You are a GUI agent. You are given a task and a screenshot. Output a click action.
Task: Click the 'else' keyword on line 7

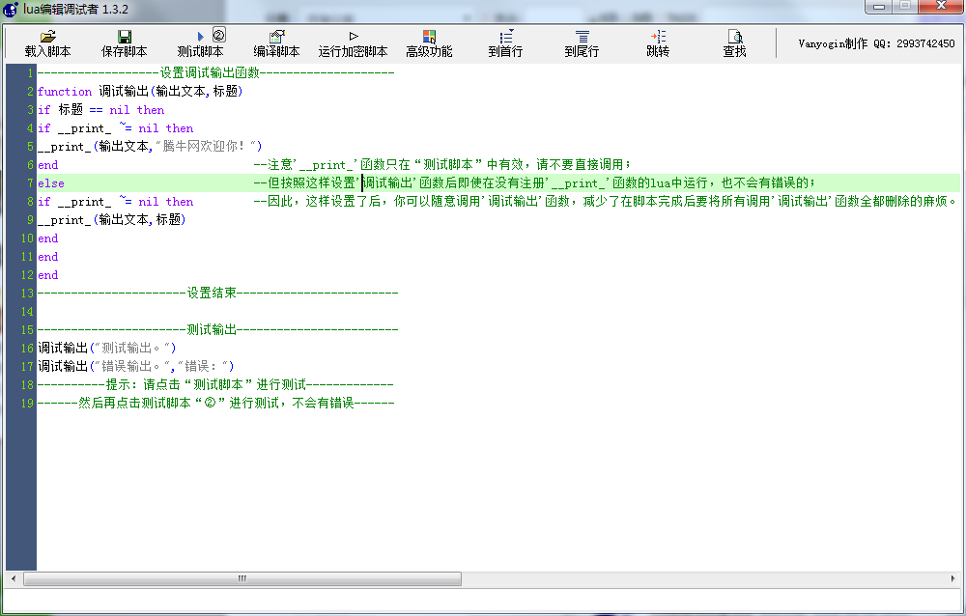coord(51,182)
